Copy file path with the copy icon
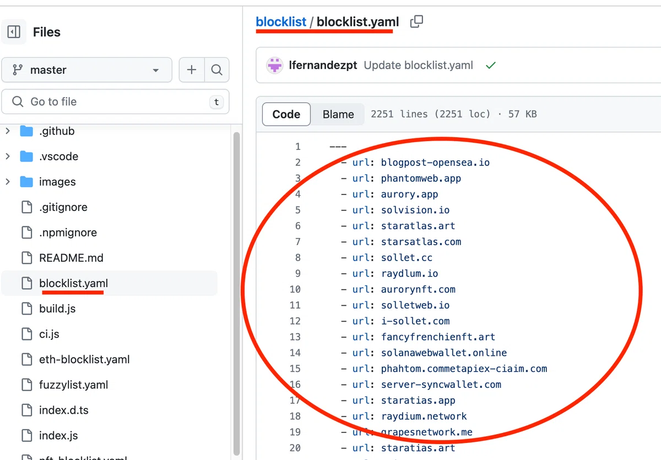Image resolution: width=661 pixels, height=460 pixels. click(x=417, y=22)
